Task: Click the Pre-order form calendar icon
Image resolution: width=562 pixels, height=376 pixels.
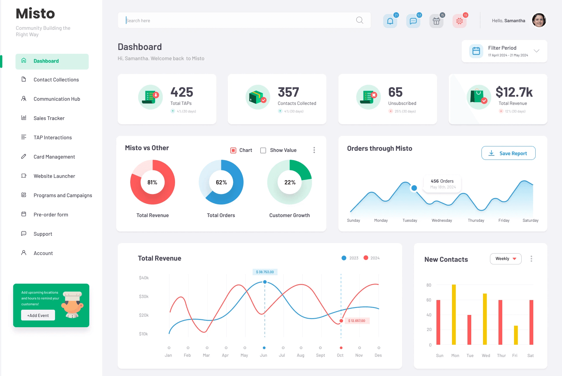Action: pyautogui.click(x=24, y=214)
